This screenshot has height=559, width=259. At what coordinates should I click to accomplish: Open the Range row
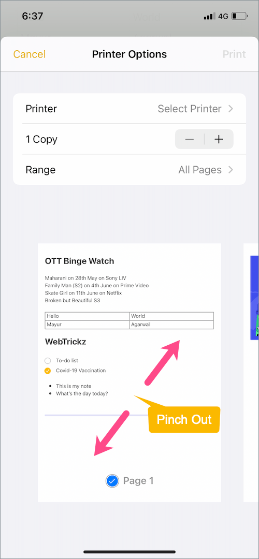[129, 170]
